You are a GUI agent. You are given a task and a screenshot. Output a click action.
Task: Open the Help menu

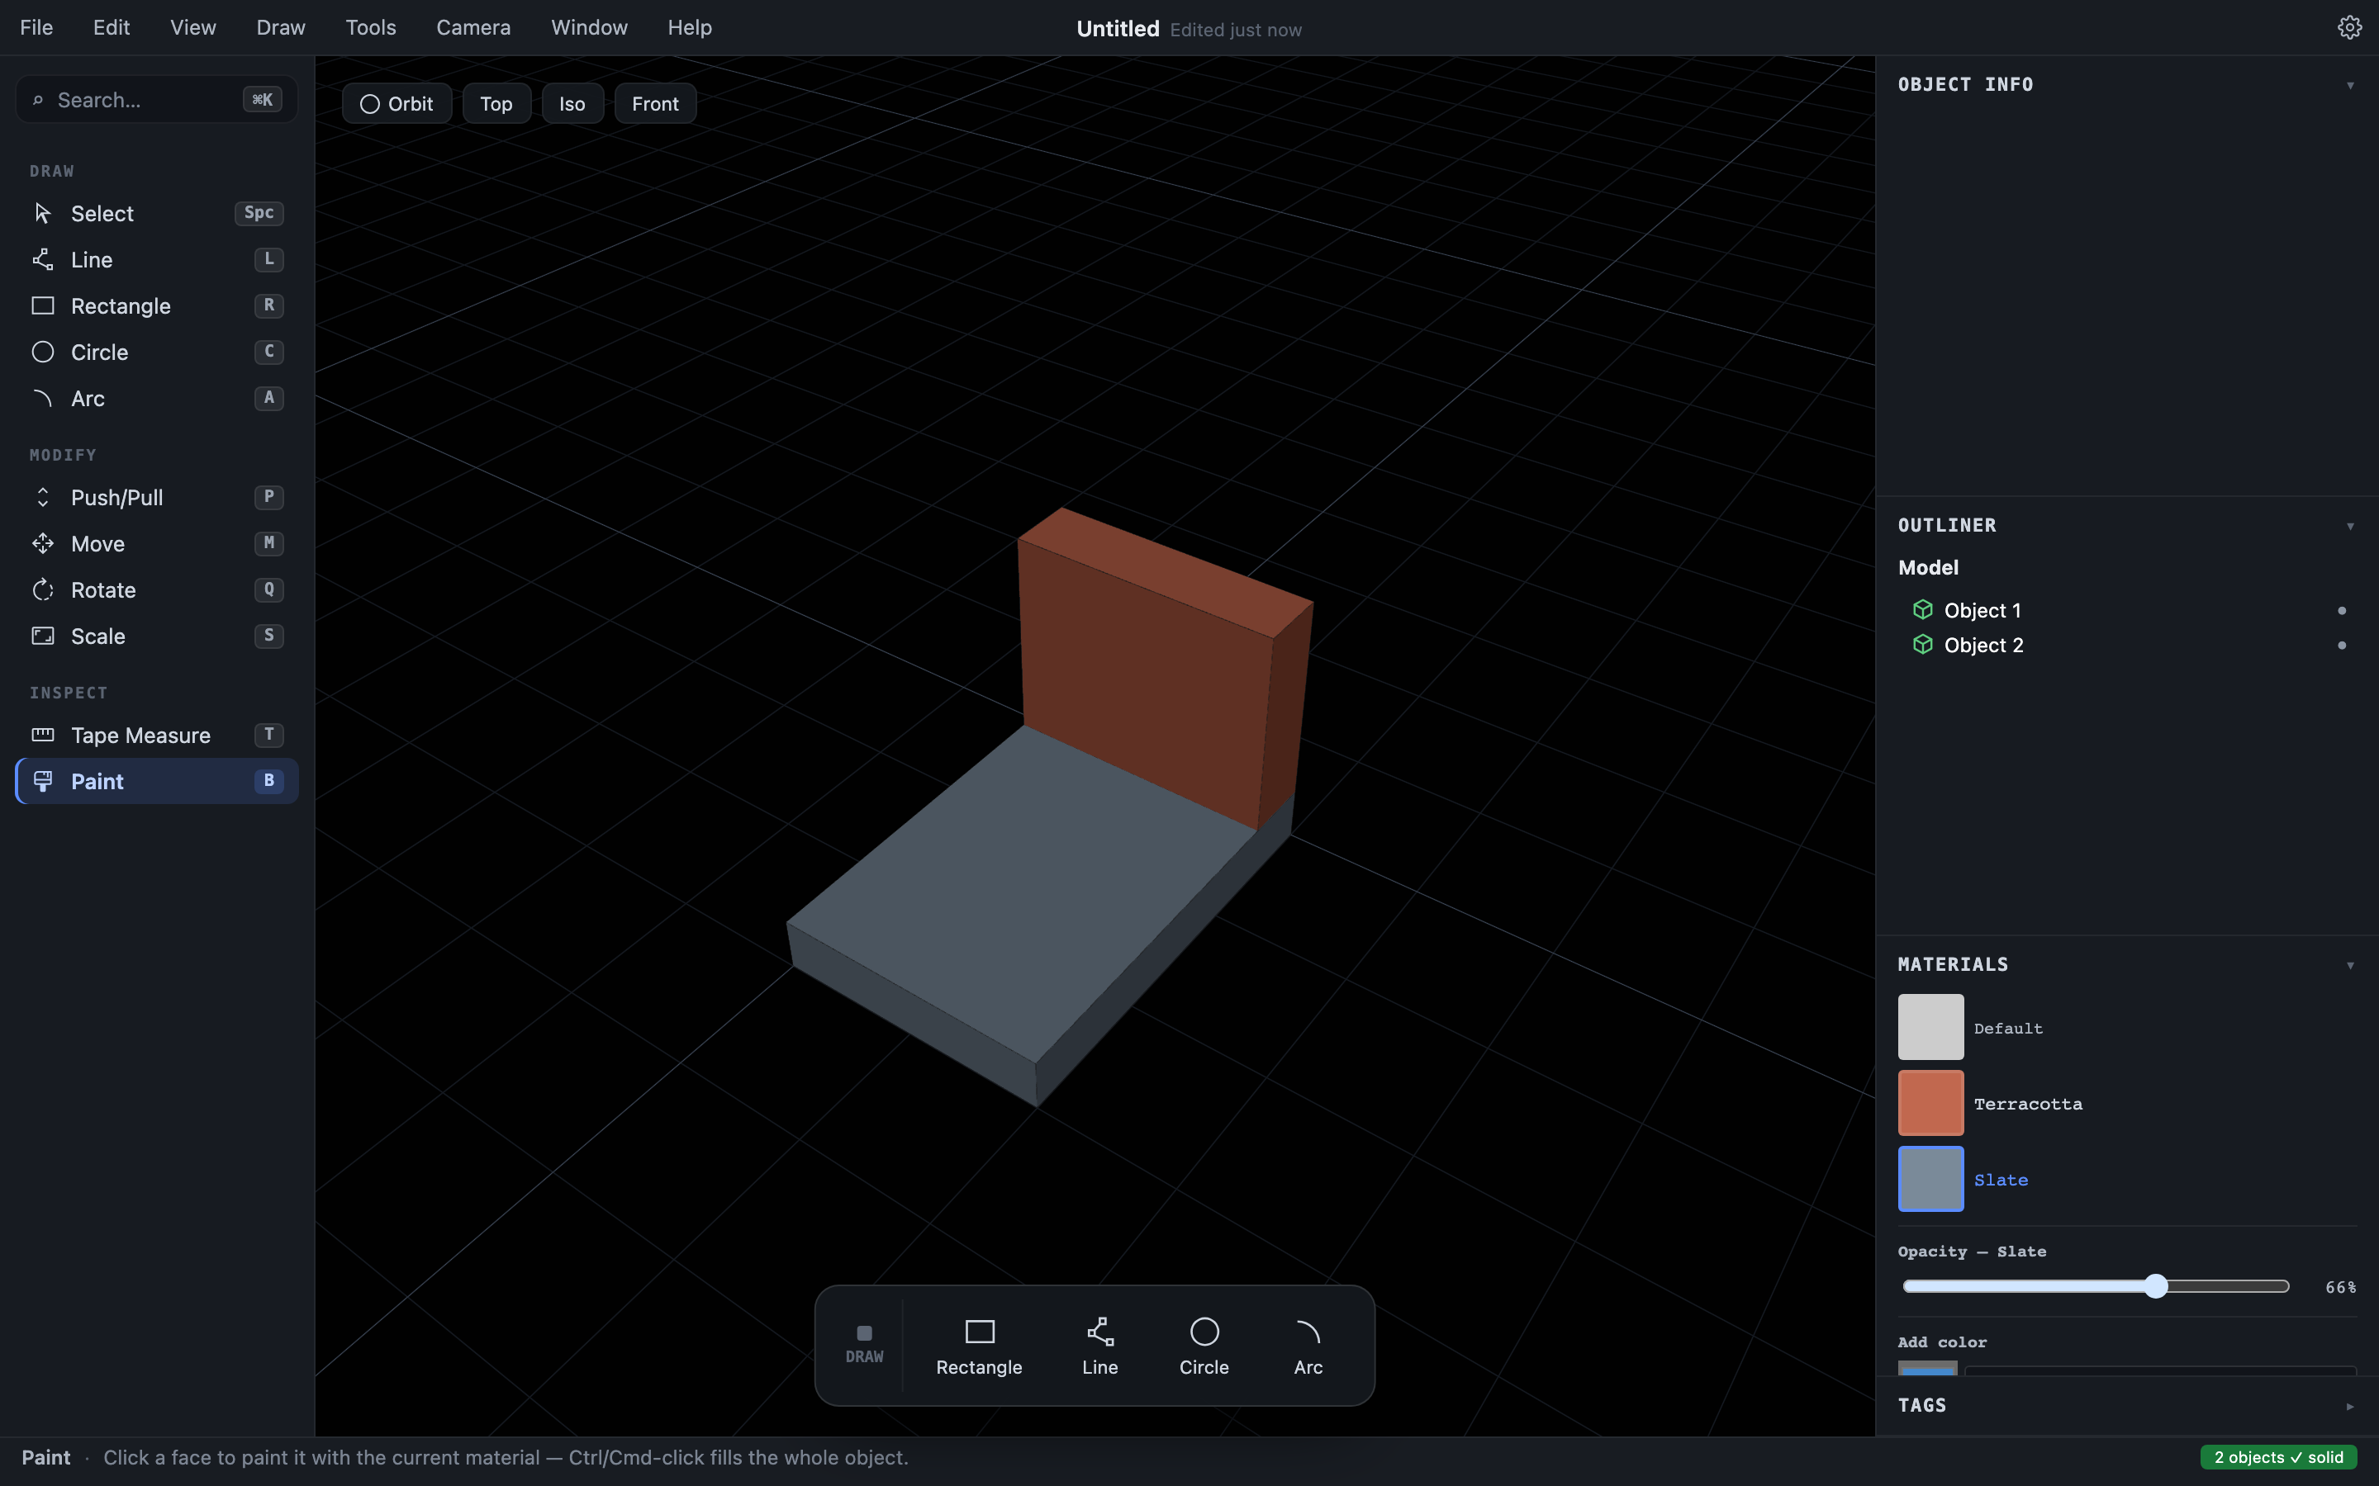pos(690,27)
